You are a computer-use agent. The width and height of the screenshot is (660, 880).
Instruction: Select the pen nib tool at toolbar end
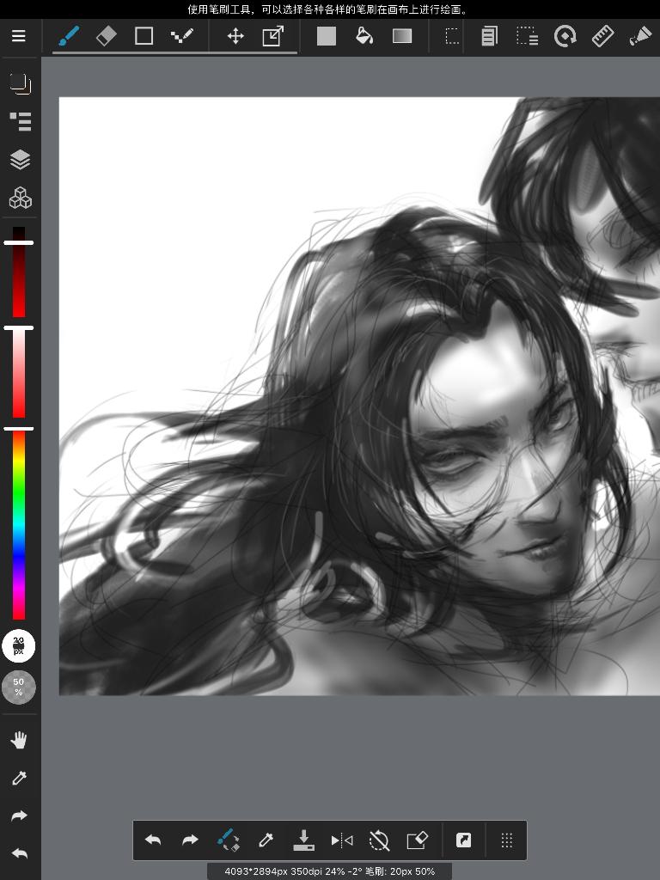[x=640, y=36]
